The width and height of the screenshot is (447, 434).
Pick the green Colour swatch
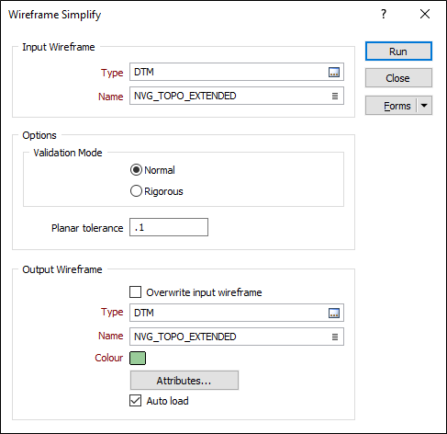[138, 359]
